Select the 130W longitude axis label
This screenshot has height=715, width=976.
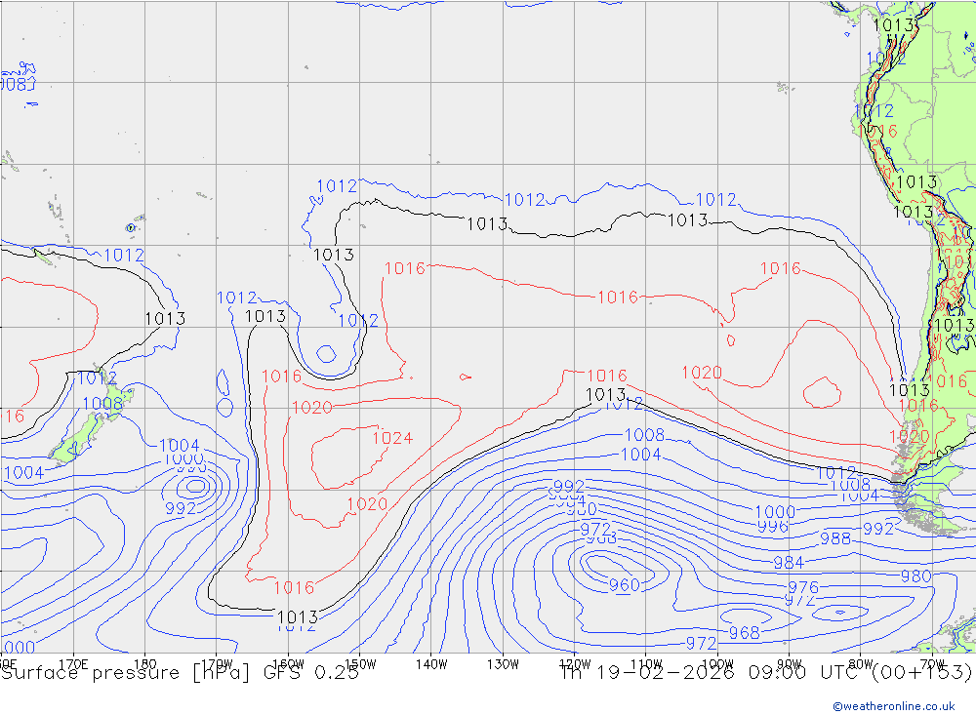click(503, 664)
